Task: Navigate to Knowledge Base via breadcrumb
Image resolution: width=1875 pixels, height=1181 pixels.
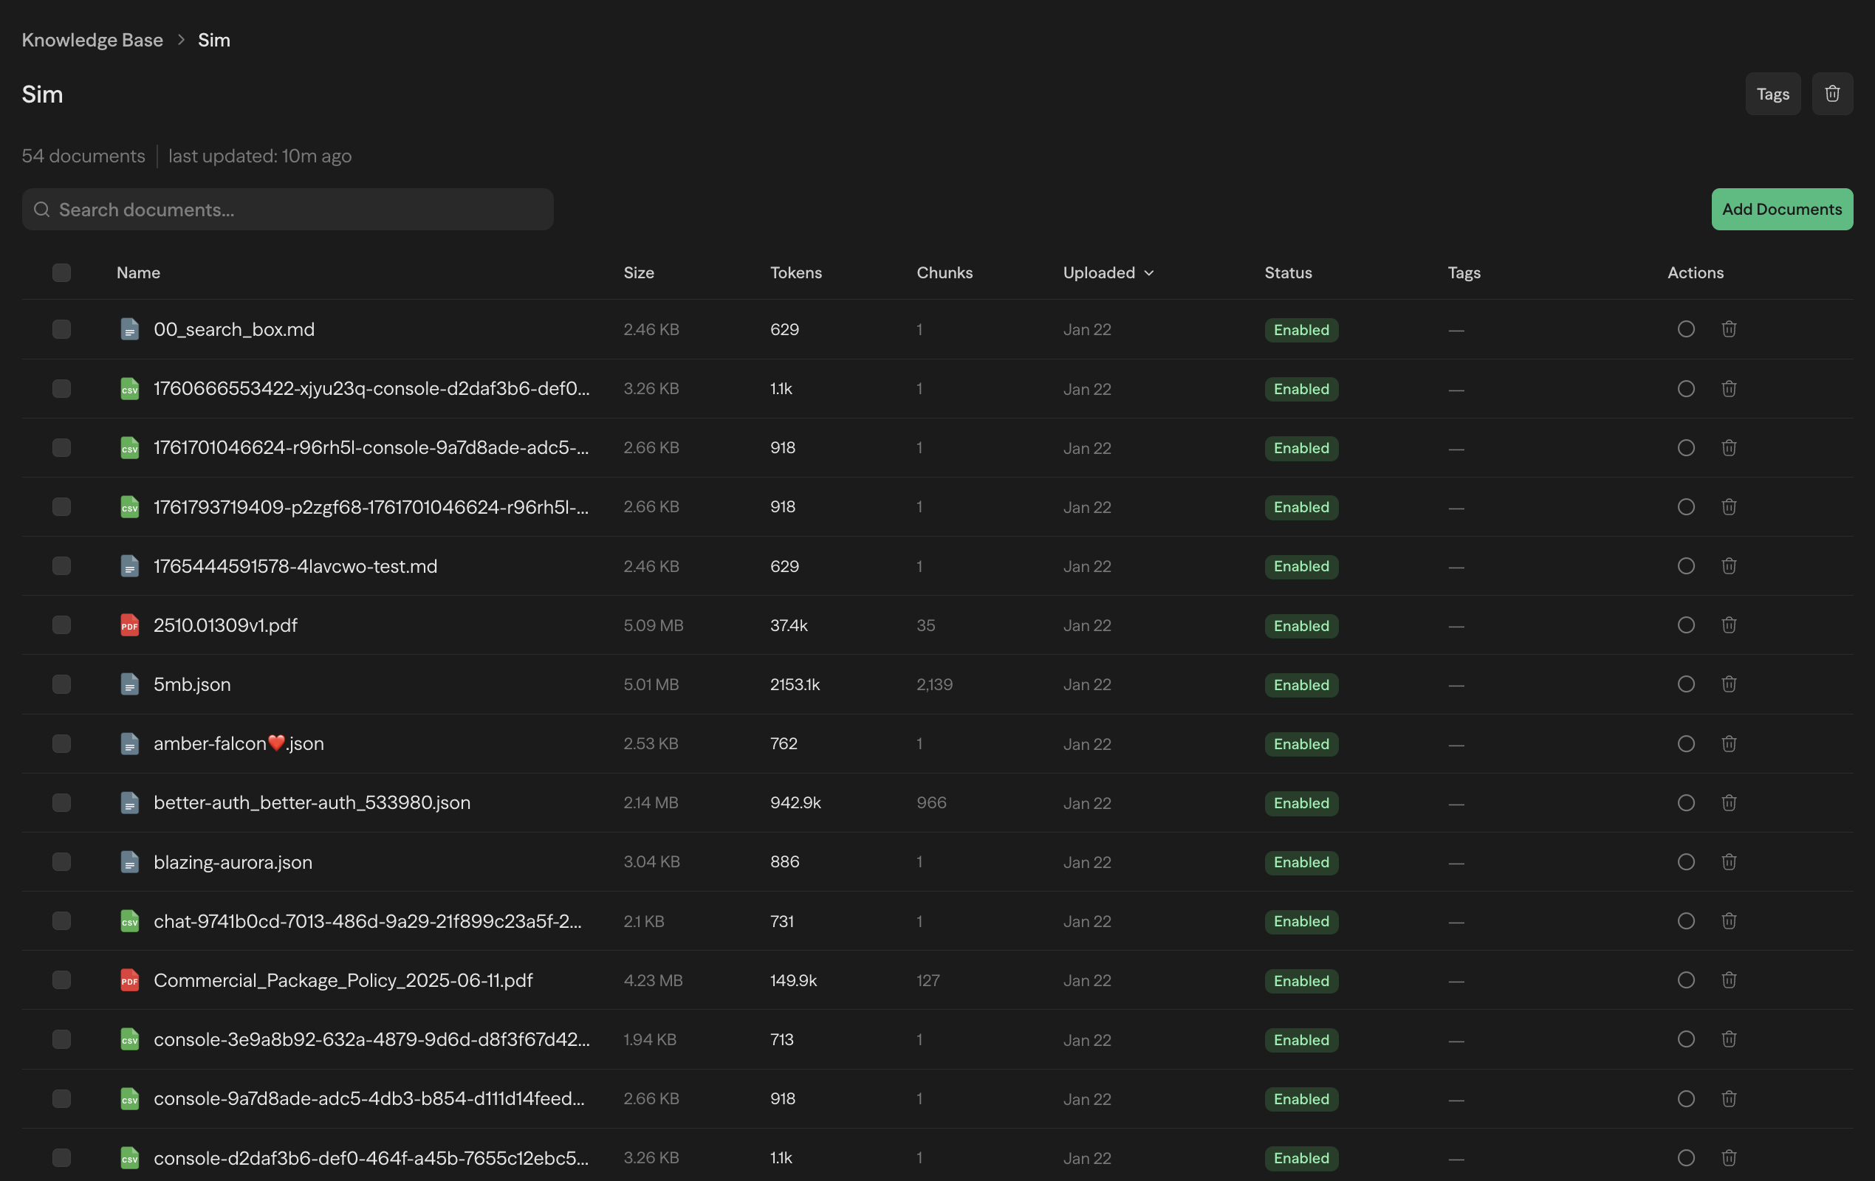Action: (x=92, y=39)
